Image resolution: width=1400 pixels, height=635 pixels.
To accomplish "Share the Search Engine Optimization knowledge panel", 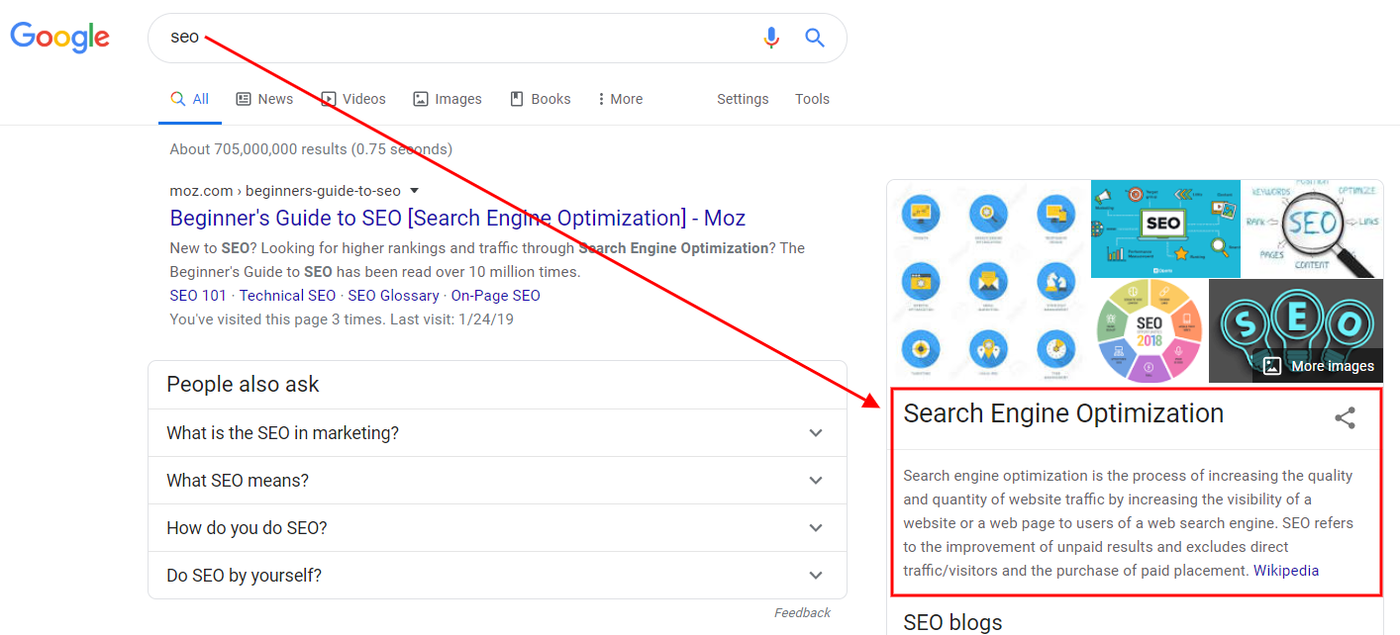I will click(1345, 417).
